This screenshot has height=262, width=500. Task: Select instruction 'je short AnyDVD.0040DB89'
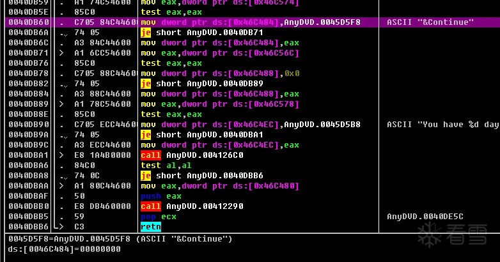coord(202,84)
